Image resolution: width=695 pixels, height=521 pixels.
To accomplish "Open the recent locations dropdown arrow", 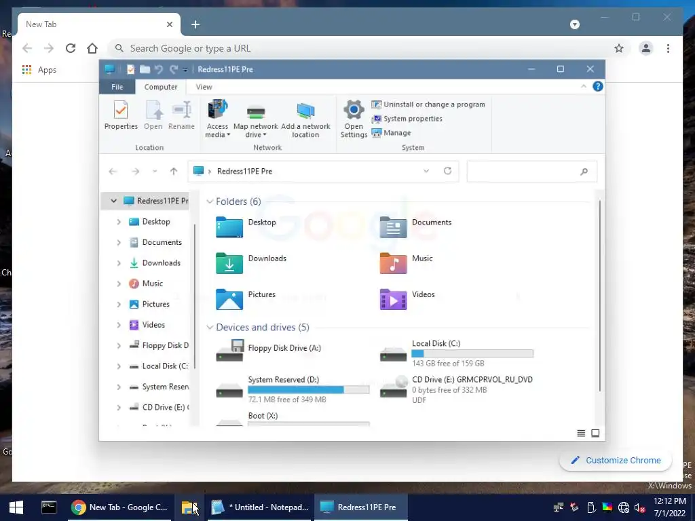I will (x=155, y=172).
